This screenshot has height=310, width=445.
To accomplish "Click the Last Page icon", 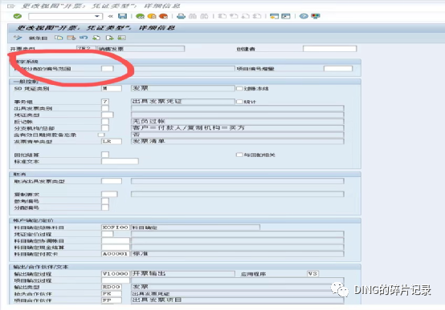I will pos(257,16).
